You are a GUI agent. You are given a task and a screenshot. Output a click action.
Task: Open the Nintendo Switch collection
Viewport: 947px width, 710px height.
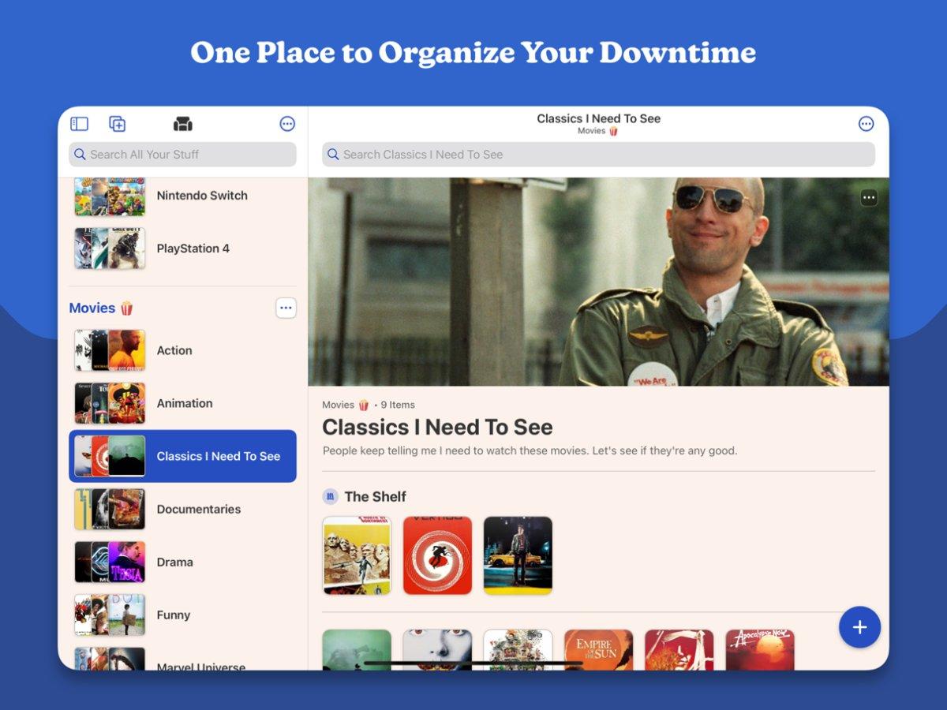182,196
